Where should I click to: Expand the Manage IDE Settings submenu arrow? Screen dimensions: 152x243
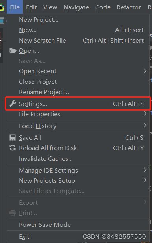pyautogui.click(x=145, y=170)
